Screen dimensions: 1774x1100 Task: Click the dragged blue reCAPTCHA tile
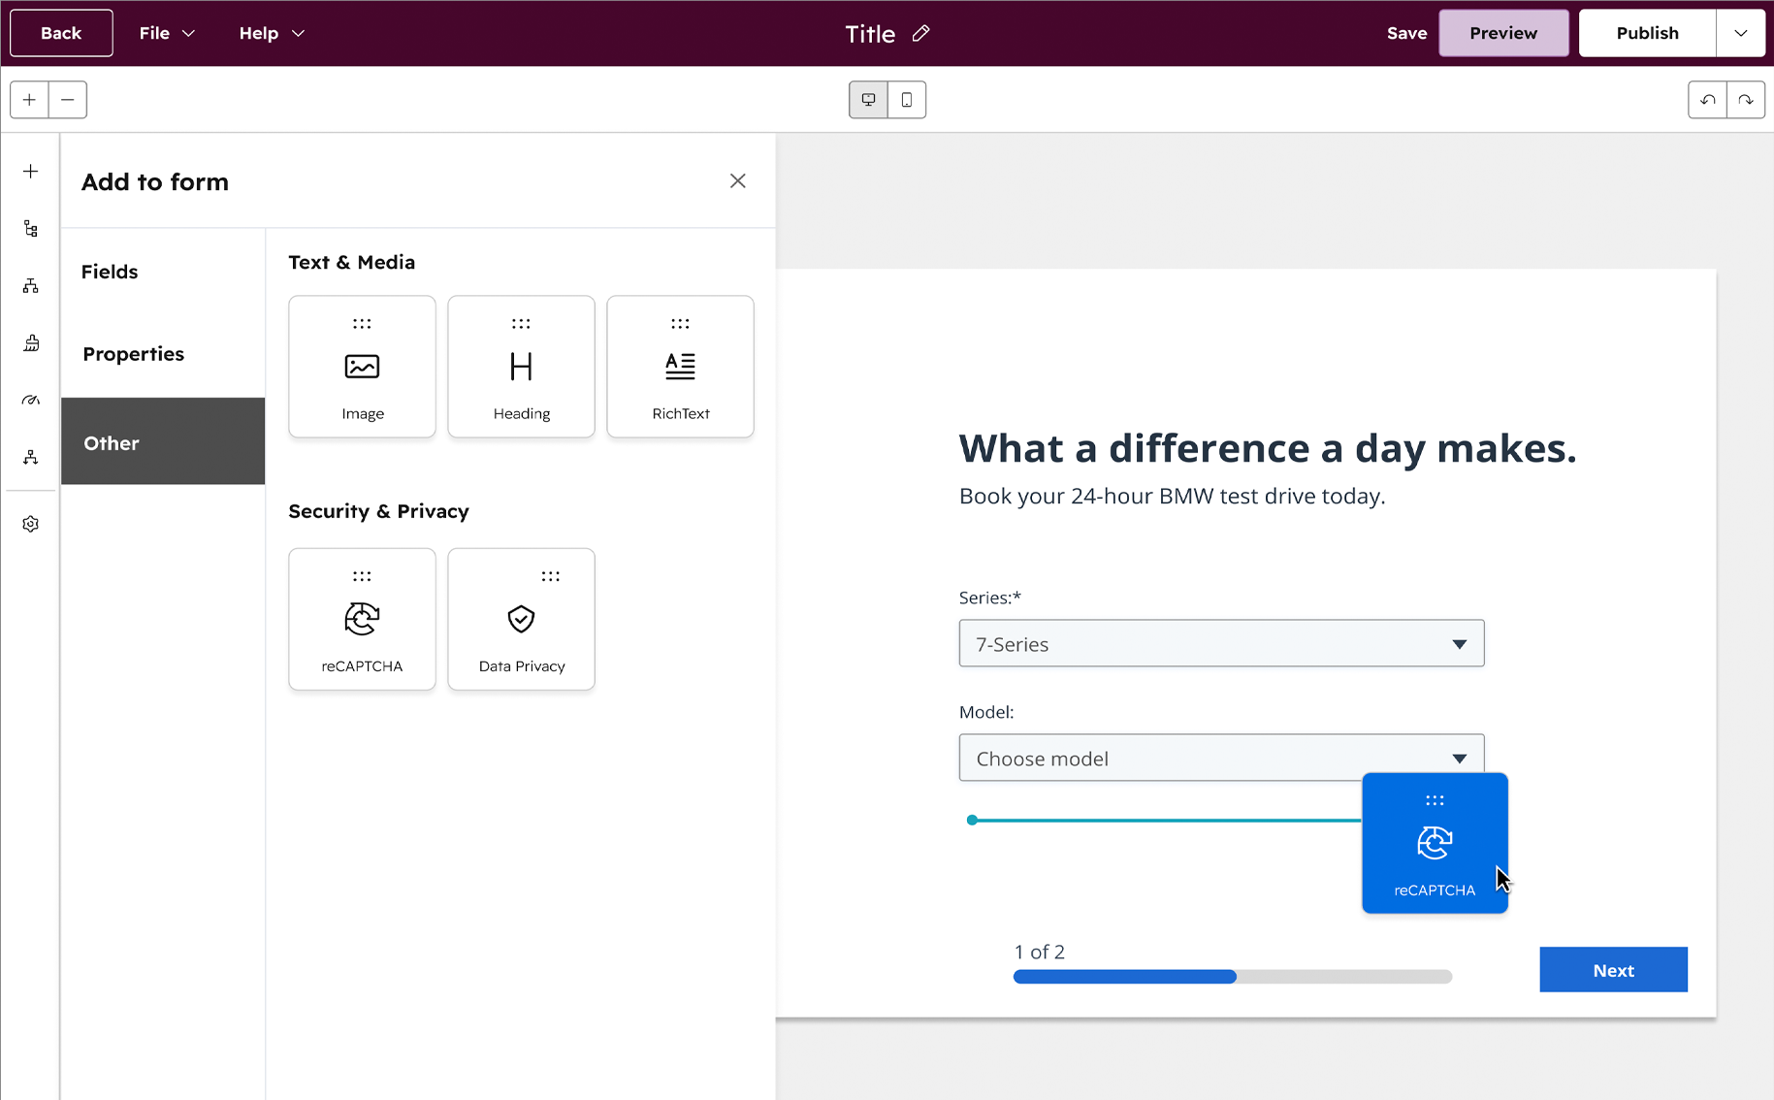click(1435, 843)
